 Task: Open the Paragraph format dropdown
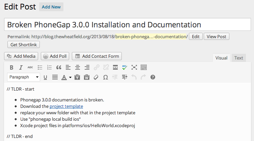tap(23, 77)
